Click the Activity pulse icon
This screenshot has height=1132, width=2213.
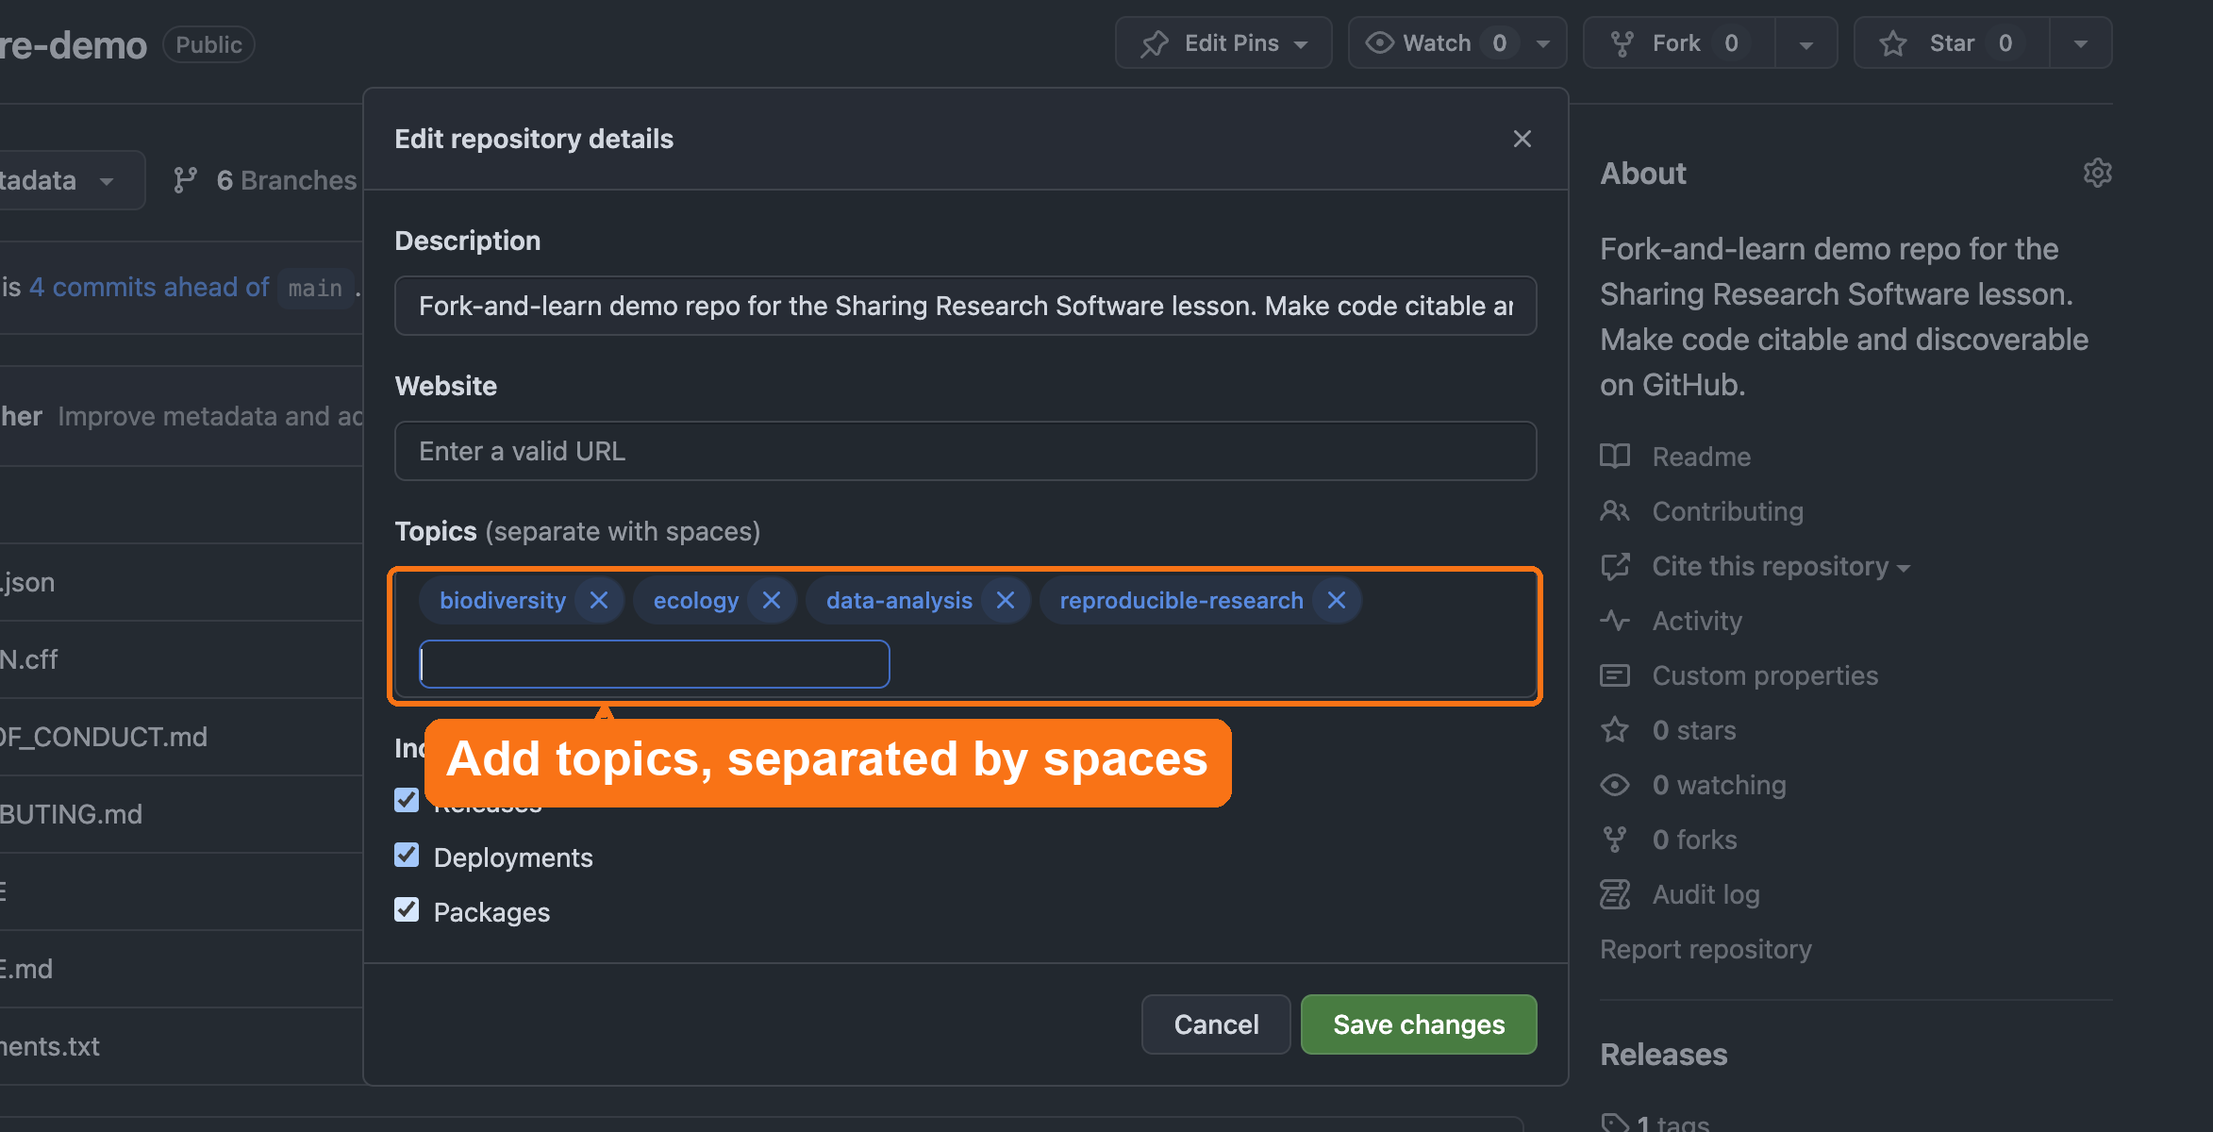pos(1615,621)
